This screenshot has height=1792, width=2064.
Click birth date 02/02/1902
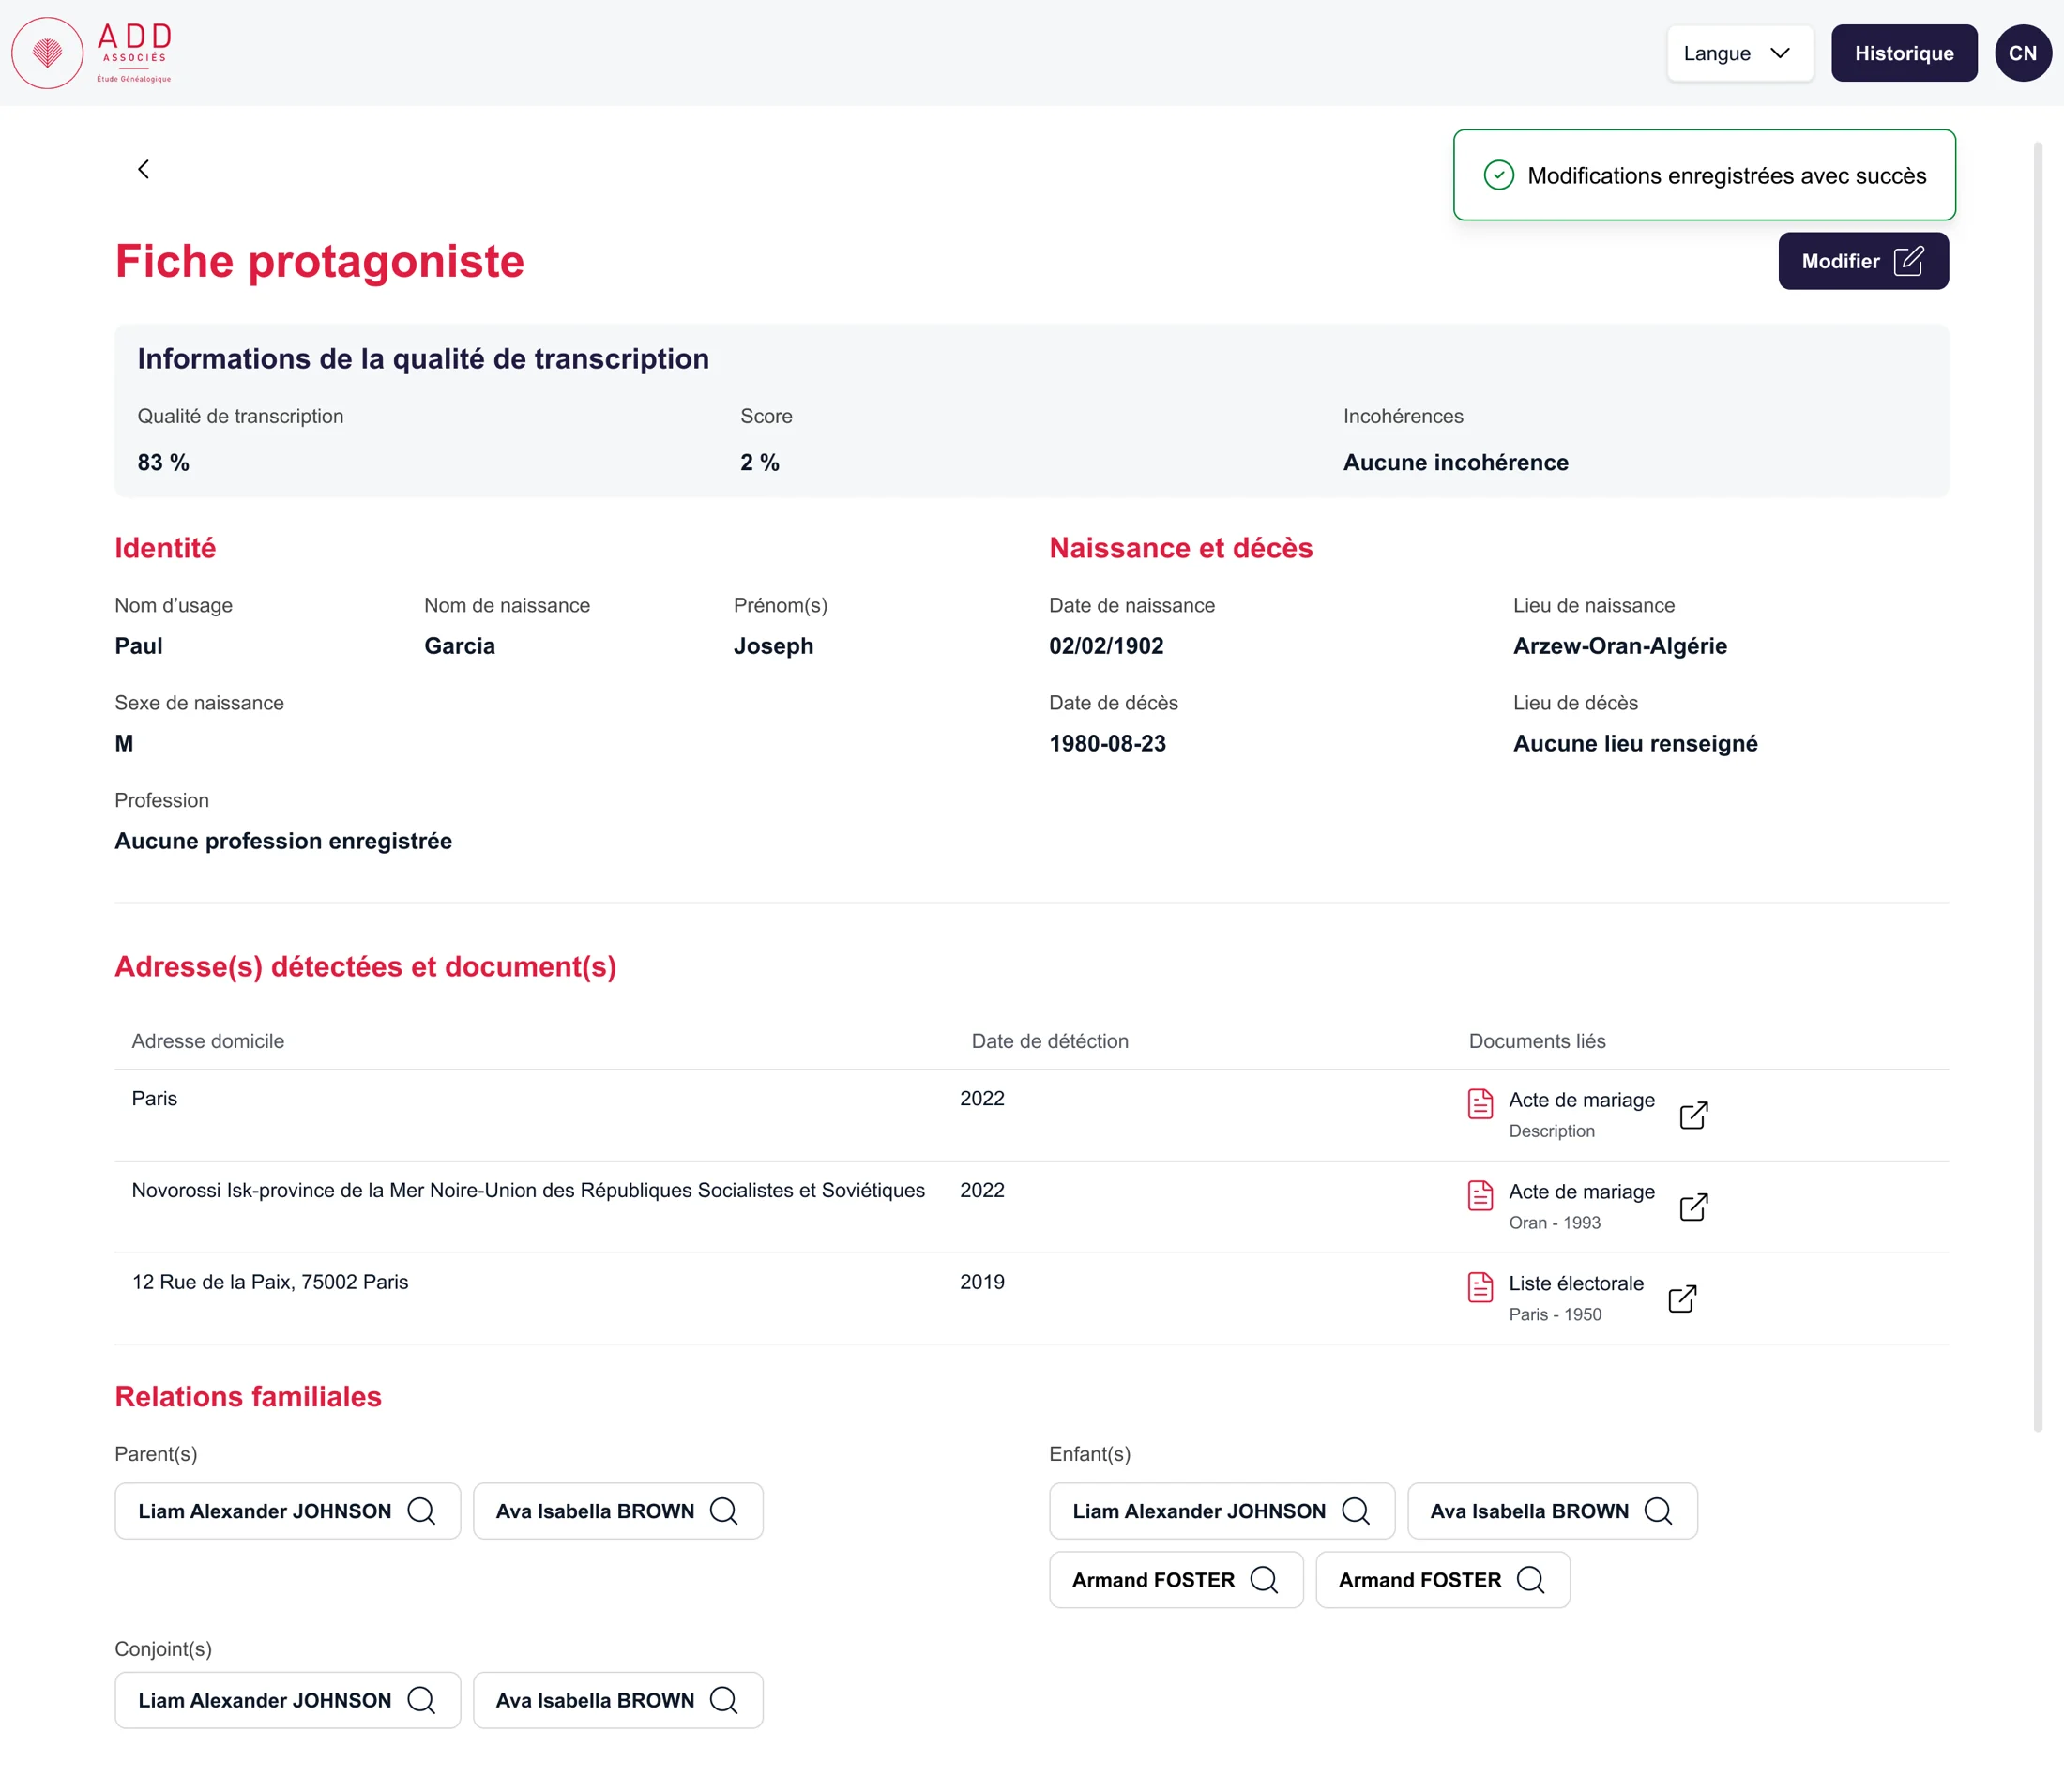(1106, 646)
